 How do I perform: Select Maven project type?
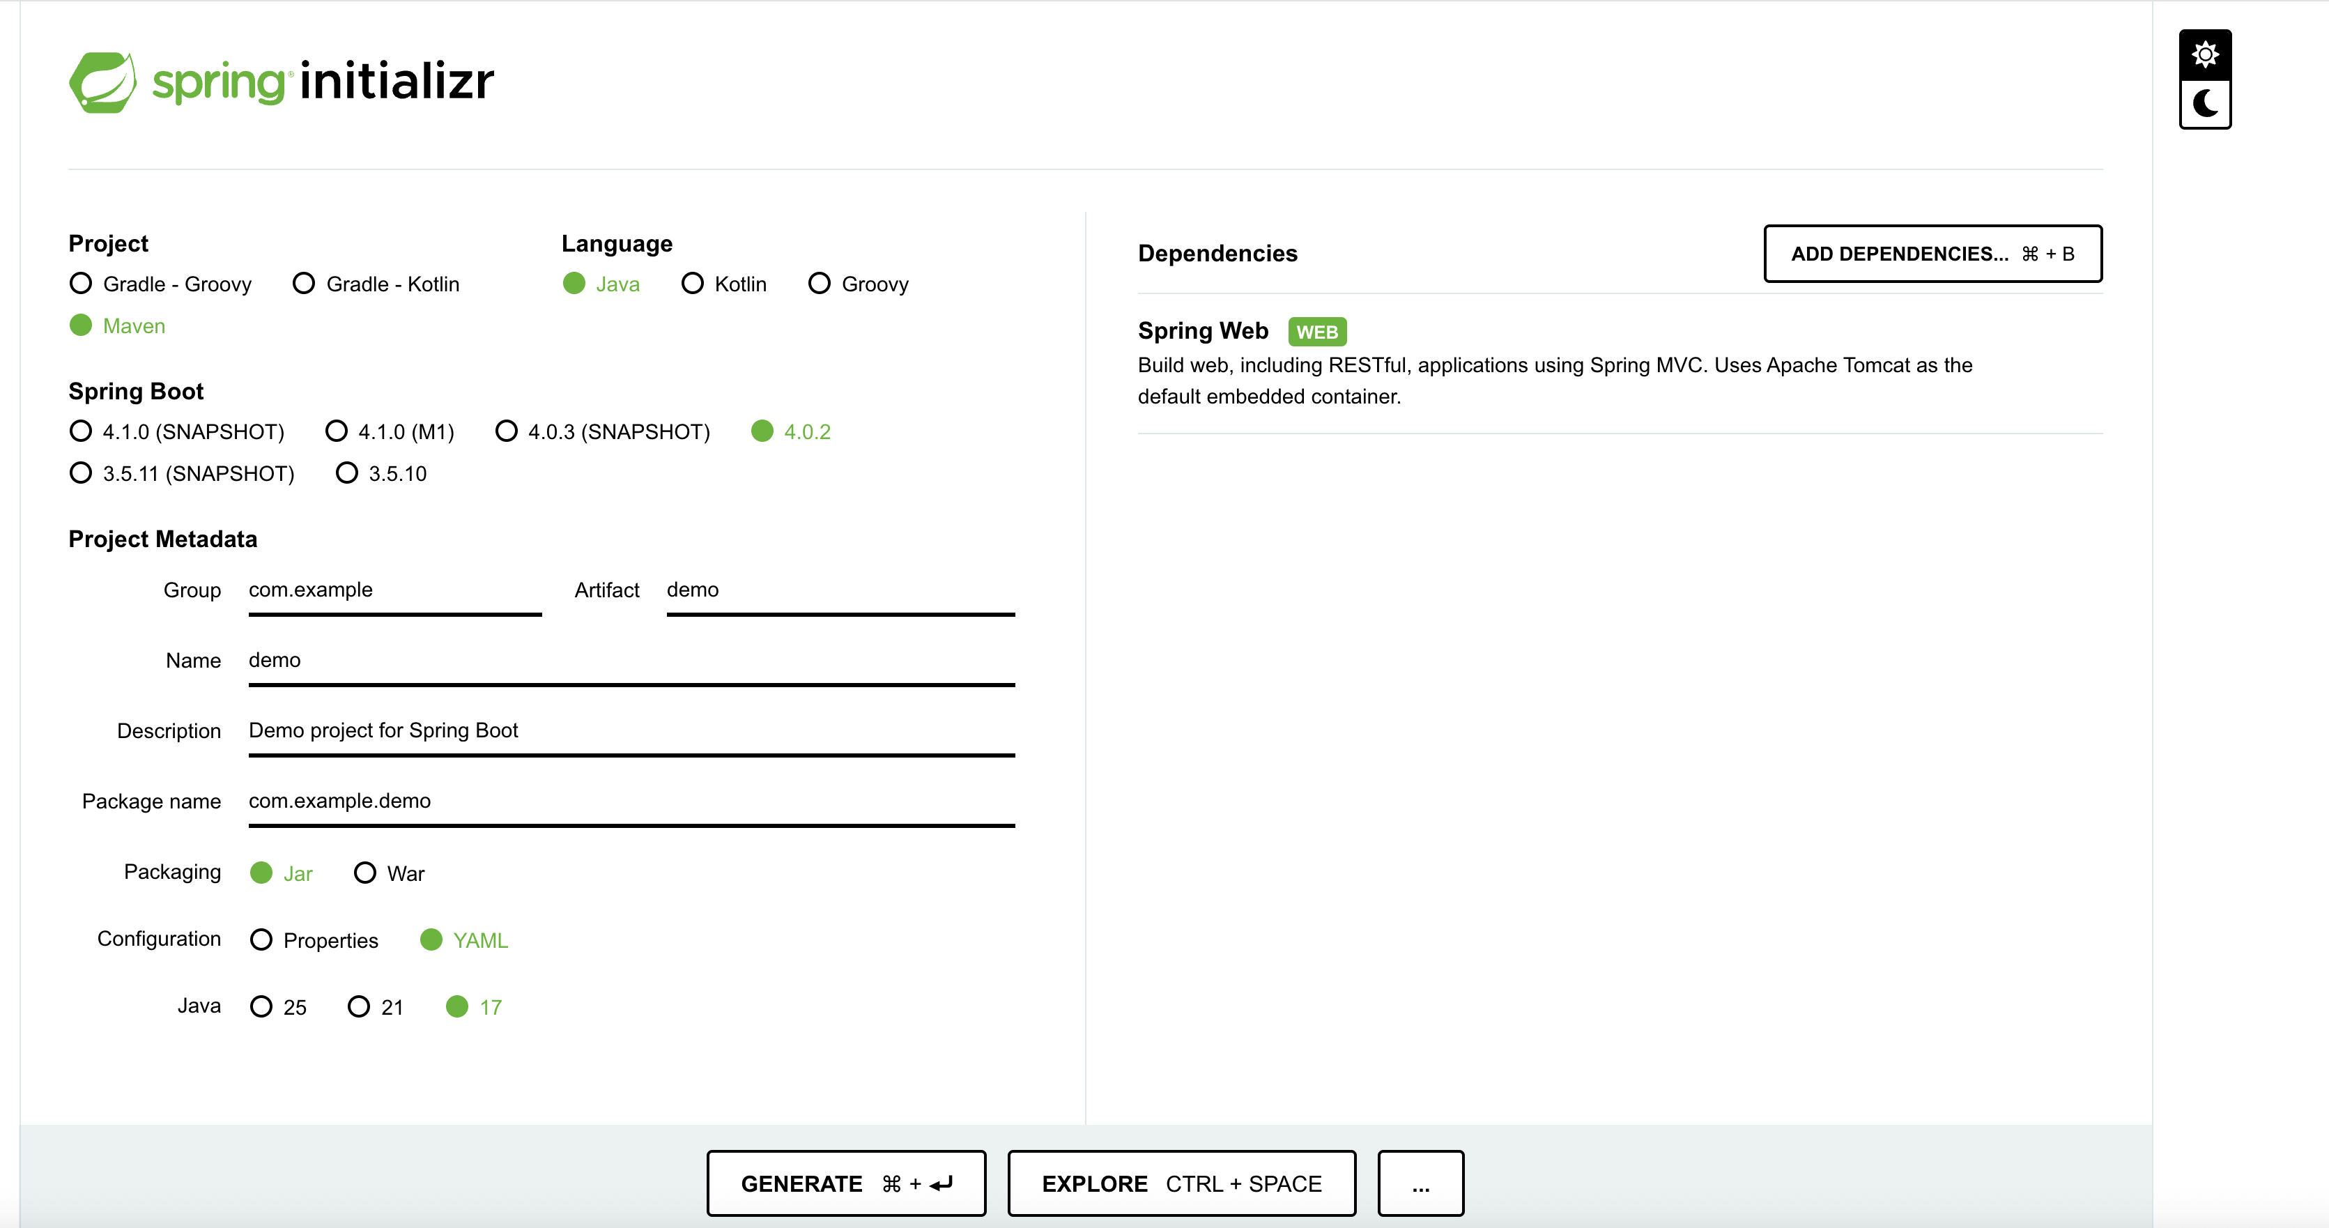coord(118,325)
